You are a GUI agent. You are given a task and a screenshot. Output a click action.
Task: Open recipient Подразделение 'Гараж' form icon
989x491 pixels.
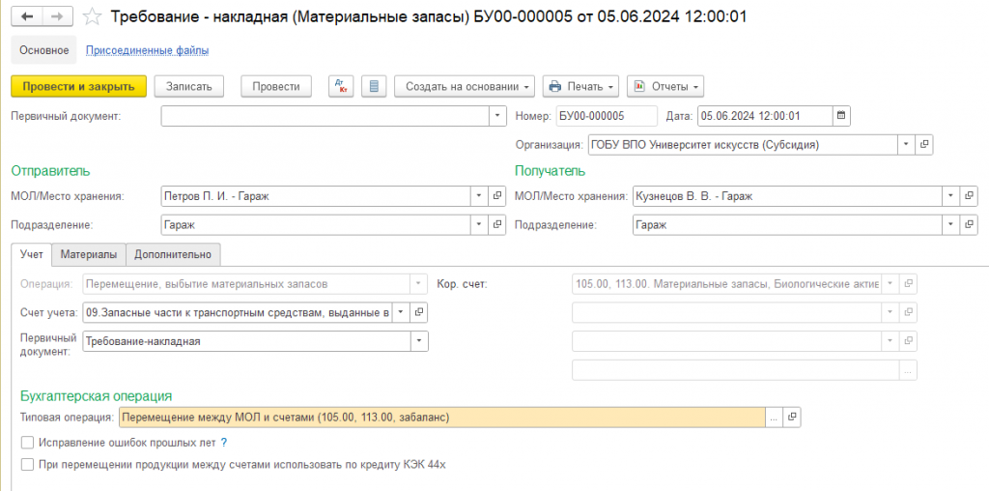point(969,224)
